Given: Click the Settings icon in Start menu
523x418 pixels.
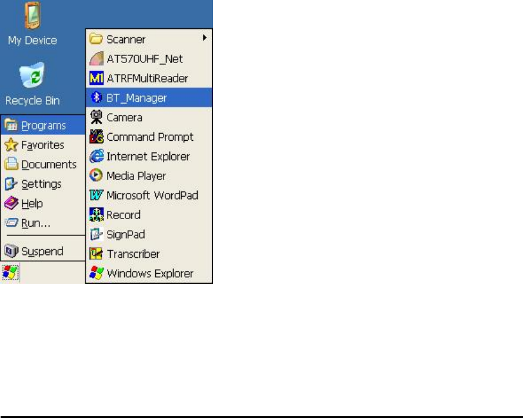Looking at the screenshot, I should click(11, 184).
